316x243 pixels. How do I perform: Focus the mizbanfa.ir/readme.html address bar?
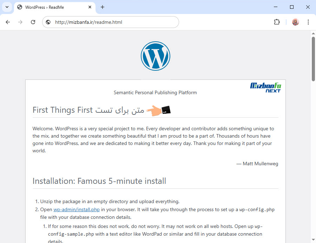(112, 22)
